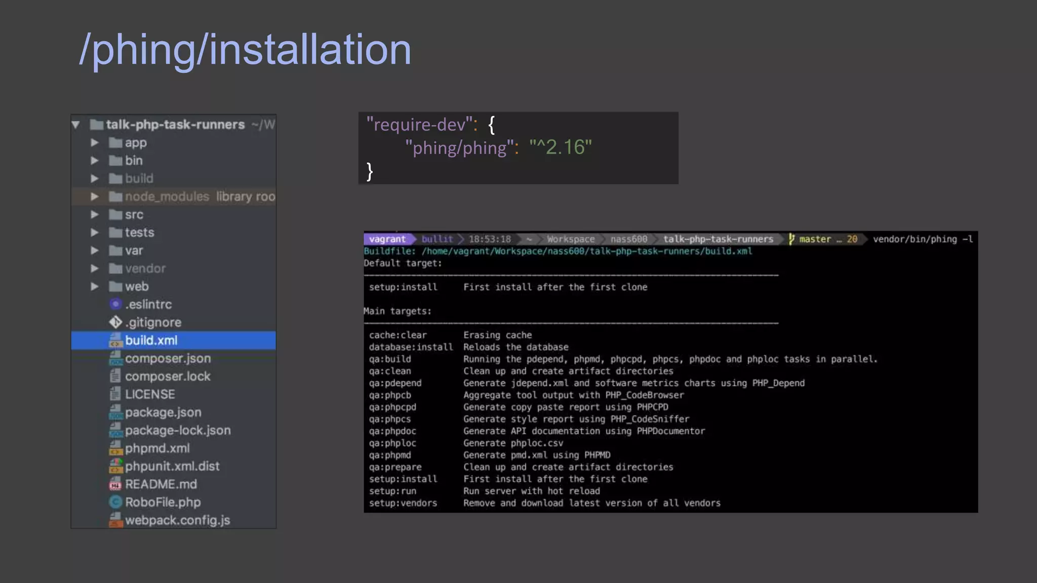Screen dimensions: 1037x583
Task: Click the webpack.config.js file icon
Action: coord(115,520)
